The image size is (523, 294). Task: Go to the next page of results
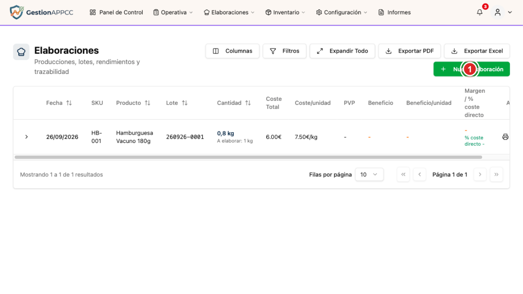coord(480,174)
